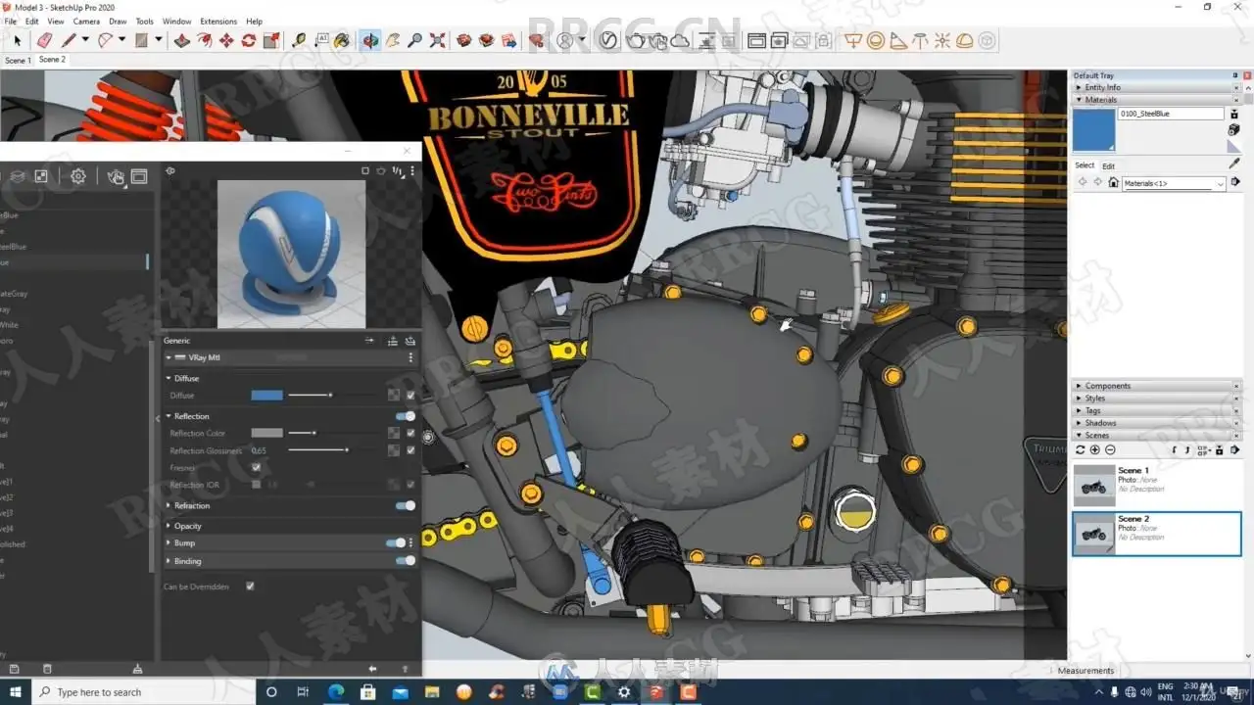Expand the Components tray panel
This screenshot has height=705, width=1254.
click(1107, 386)
